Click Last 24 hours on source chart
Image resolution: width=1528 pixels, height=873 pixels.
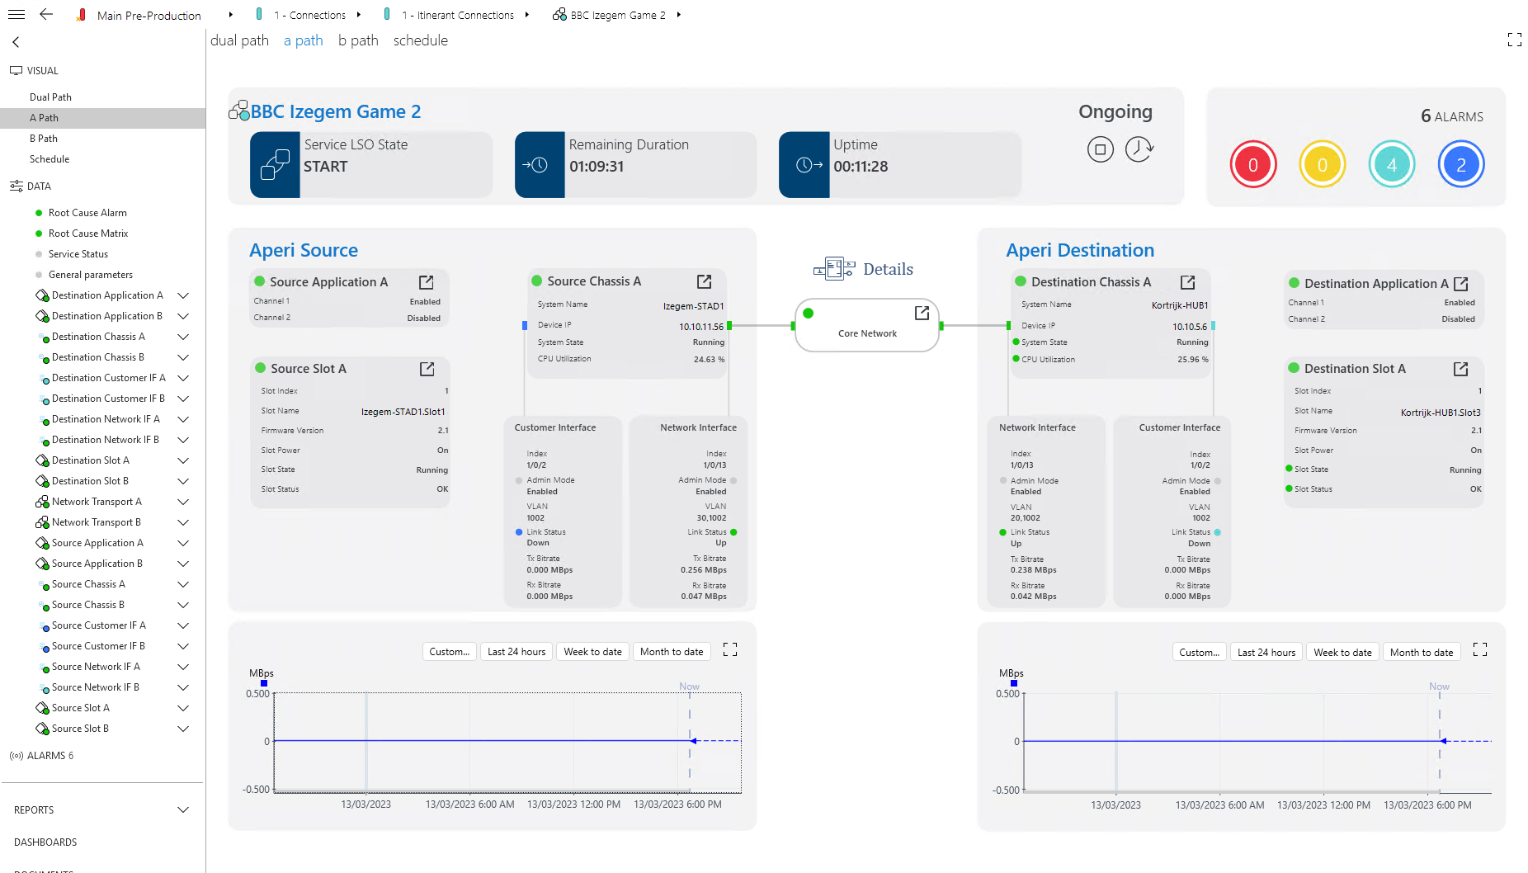tap(516, 652)
